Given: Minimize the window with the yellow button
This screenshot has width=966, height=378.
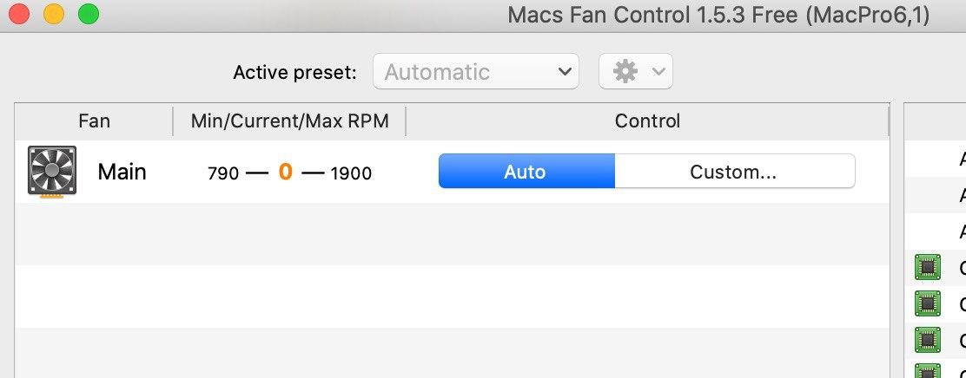Looking at the screenshot, I should click(53, 14).
